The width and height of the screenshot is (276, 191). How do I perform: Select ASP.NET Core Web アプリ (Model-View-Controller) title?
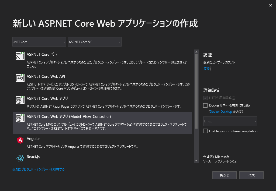[69, 116]
